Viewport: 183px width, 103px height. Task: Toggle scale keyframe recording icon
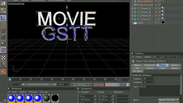click(110, 85)
